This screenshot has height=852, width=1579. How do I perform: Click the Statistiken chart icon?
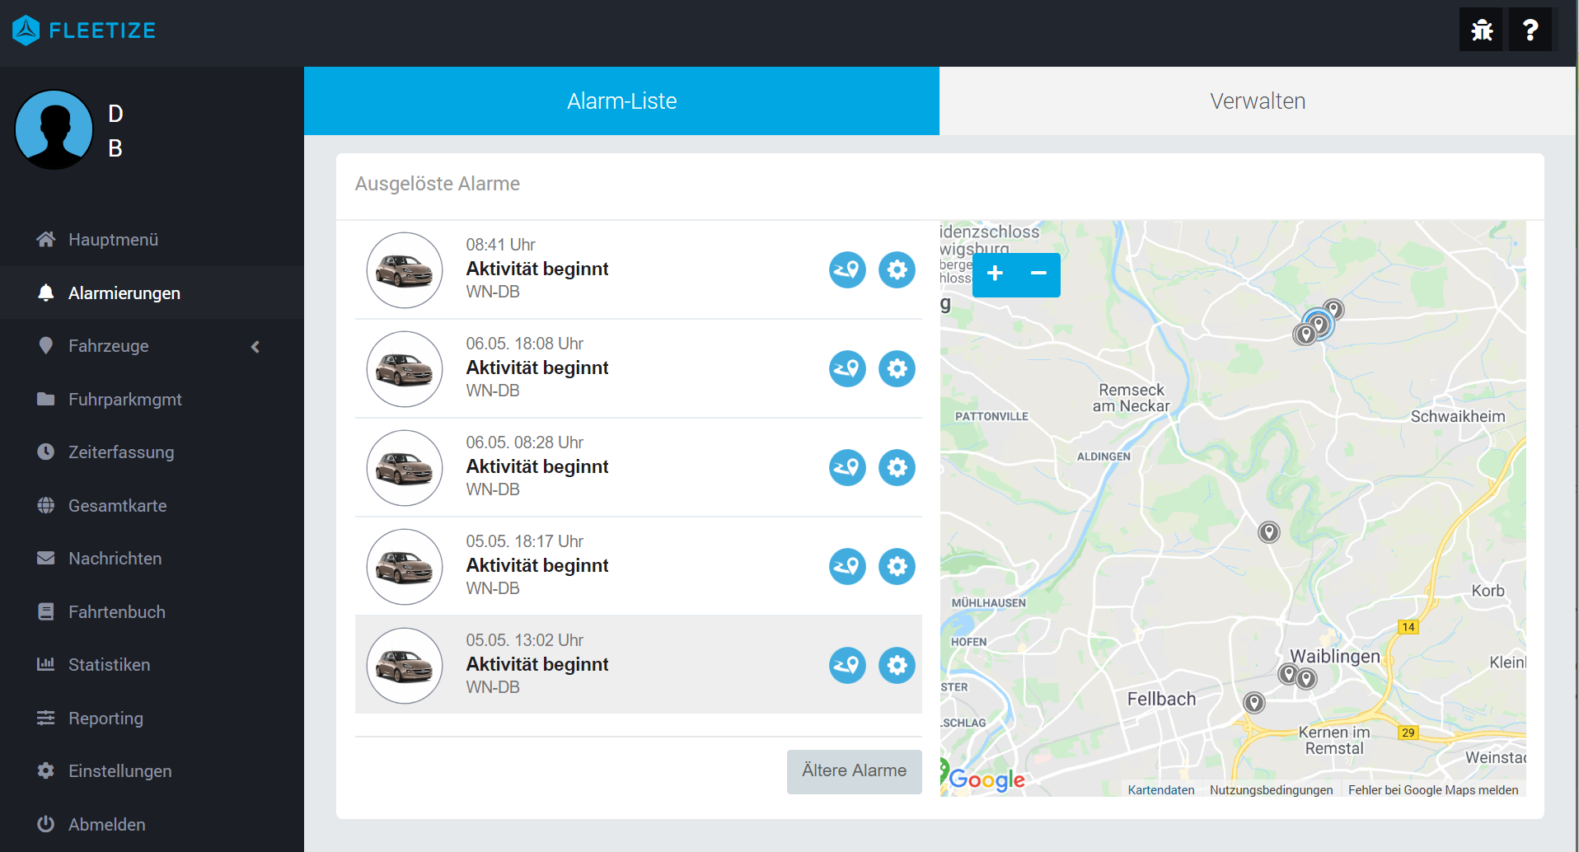(x=46, y=664)
